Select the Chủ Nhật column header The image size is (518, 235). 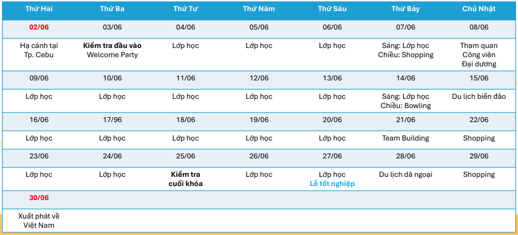click(479, 9)
